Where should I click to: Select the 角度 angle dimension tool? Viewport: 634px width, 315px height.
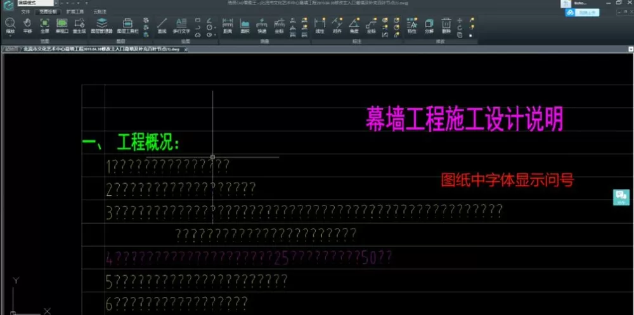354,25
